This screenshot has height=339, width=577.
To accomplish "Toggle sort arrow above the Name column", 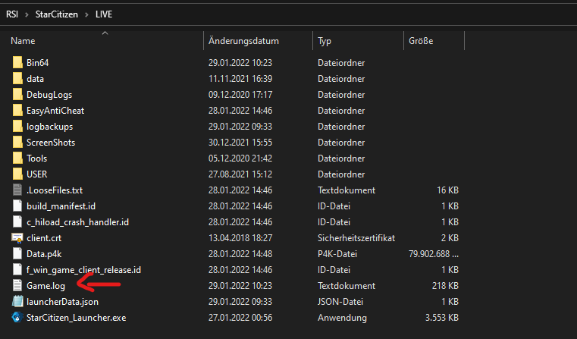I will 105,33.
